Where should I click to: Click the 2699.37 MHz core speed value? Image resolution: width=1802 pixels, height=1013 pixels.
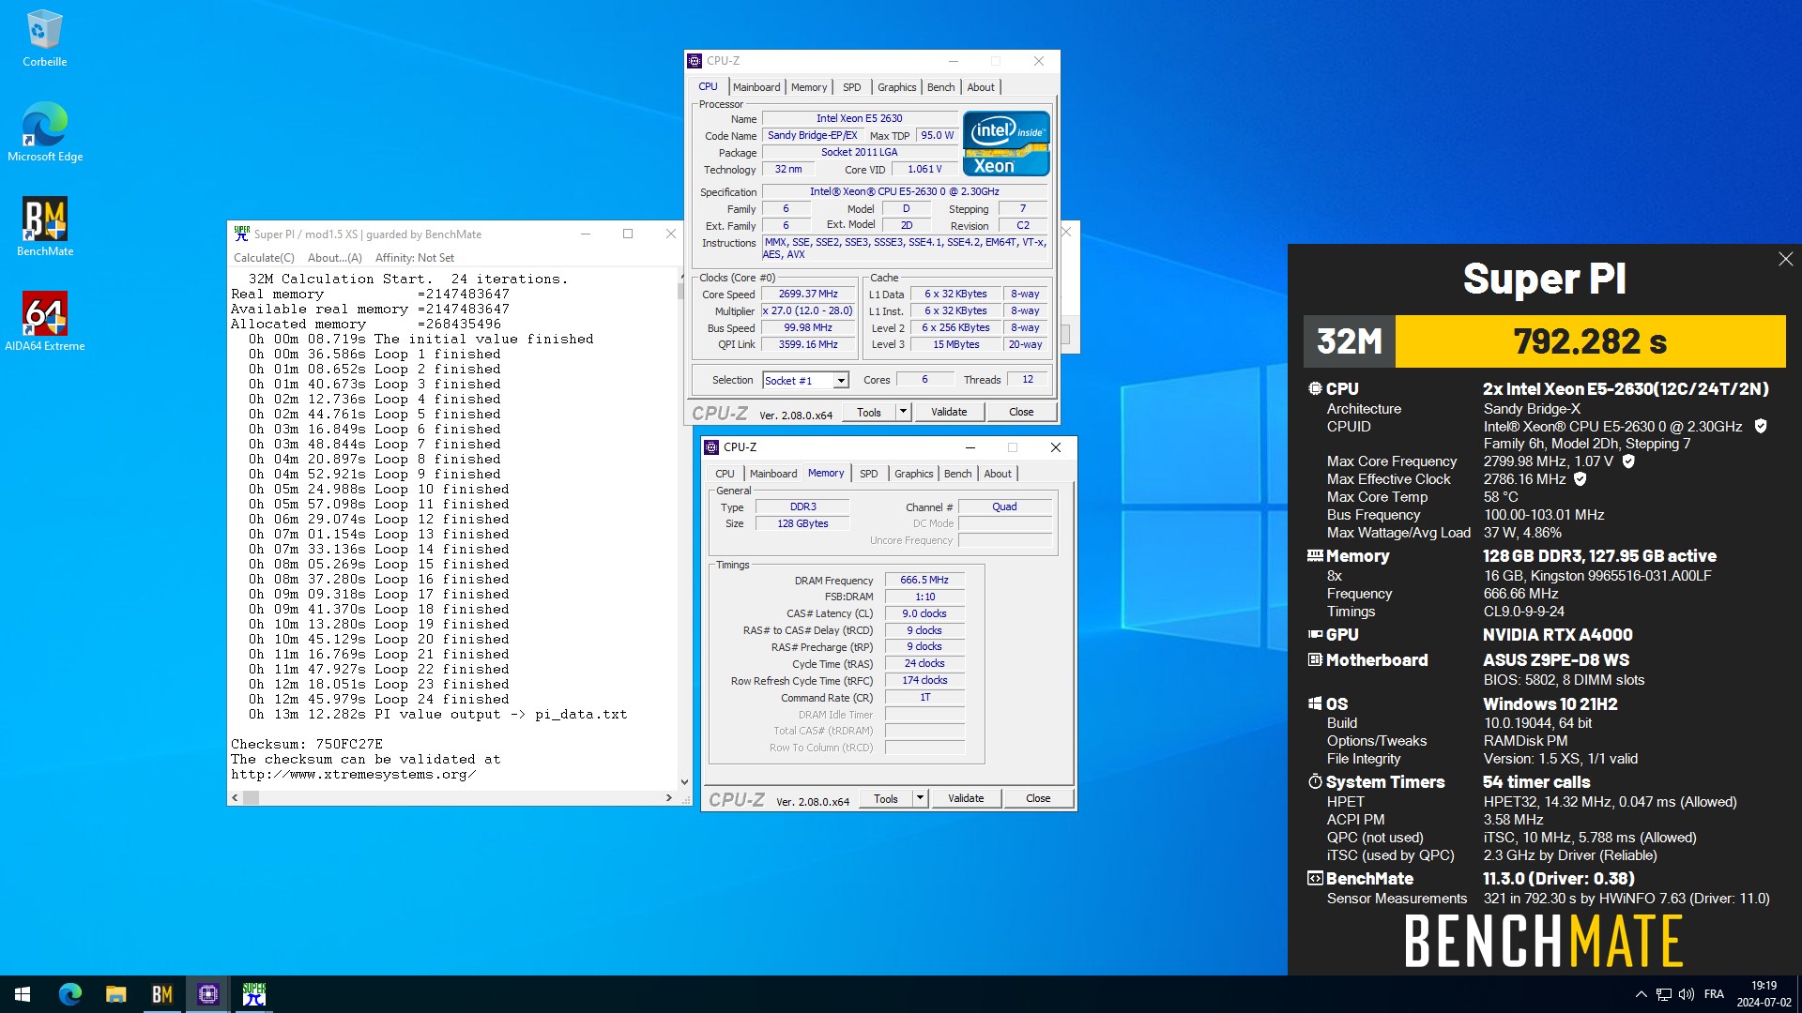[808, 294]
